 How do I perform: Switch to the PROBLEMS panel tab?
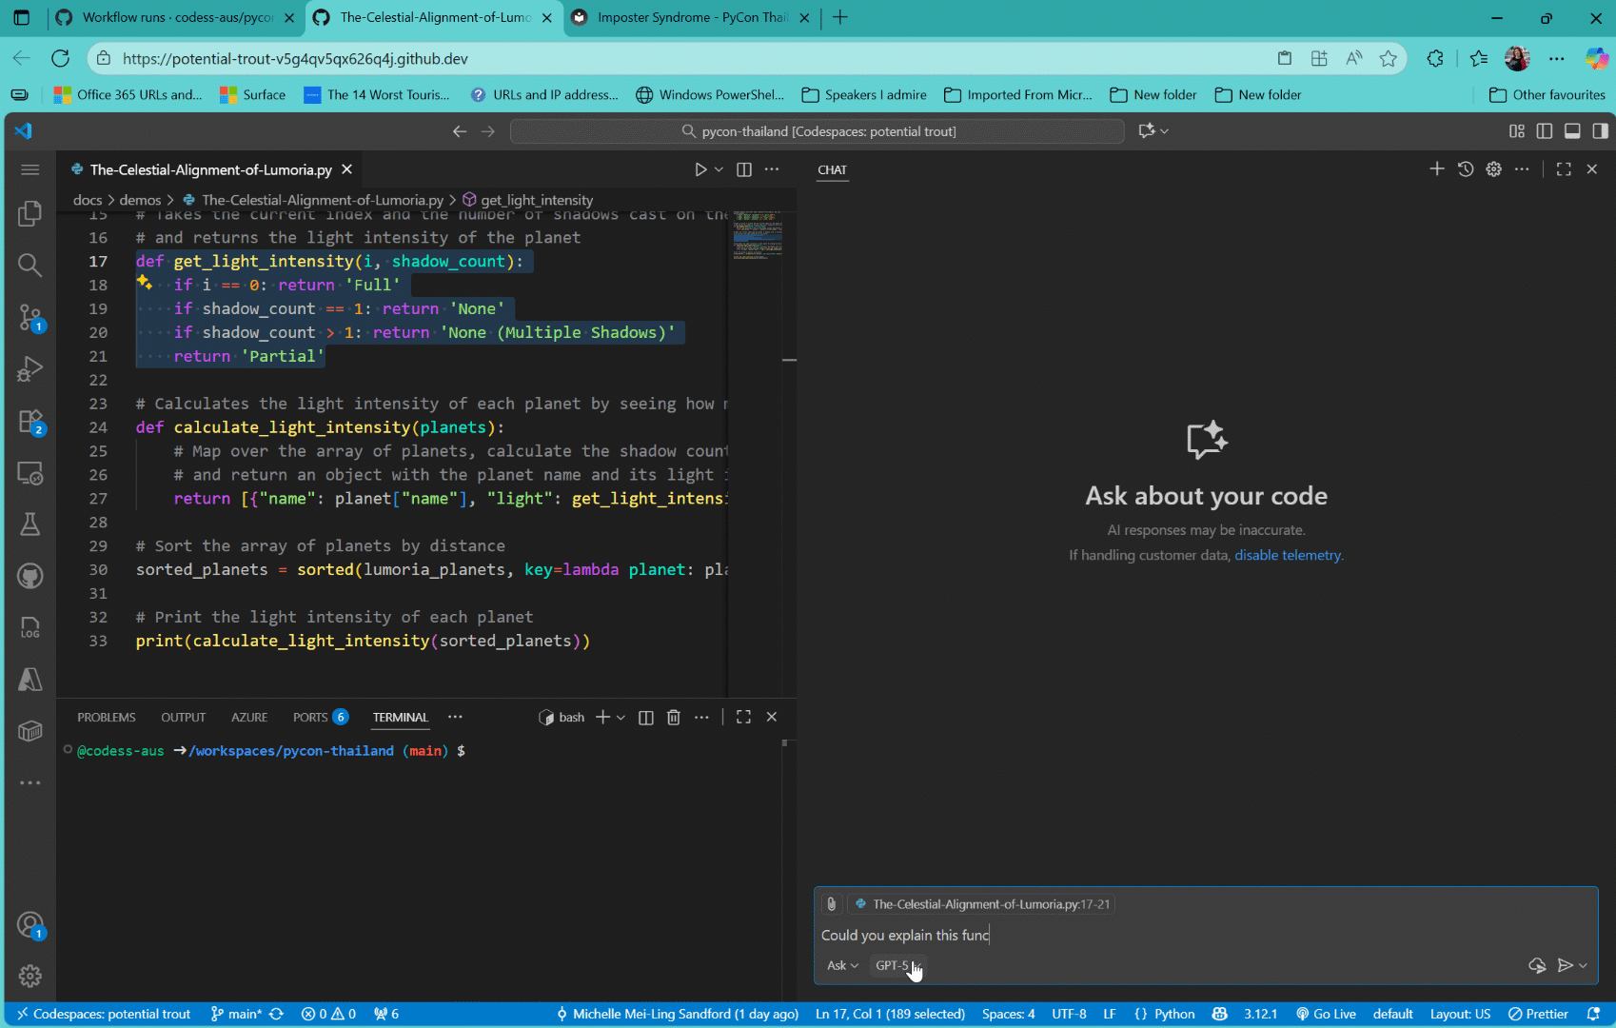[107, 718]
